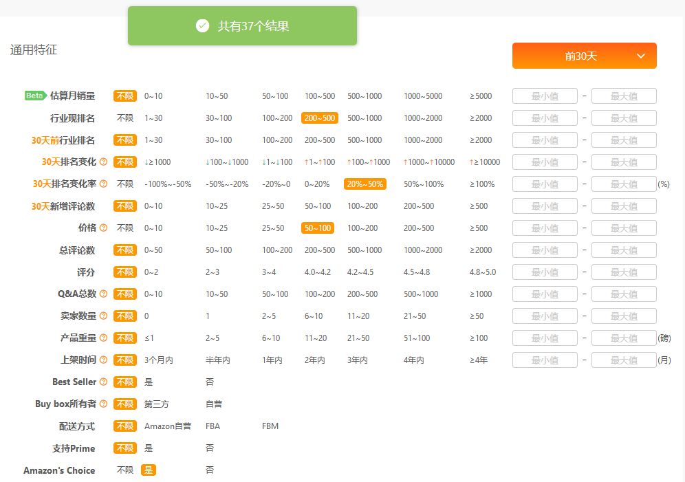The width and height of the screenshot is (685, 482).
Task: Select 不限 for the 价格 row
Action: click(x=124, y=228)
